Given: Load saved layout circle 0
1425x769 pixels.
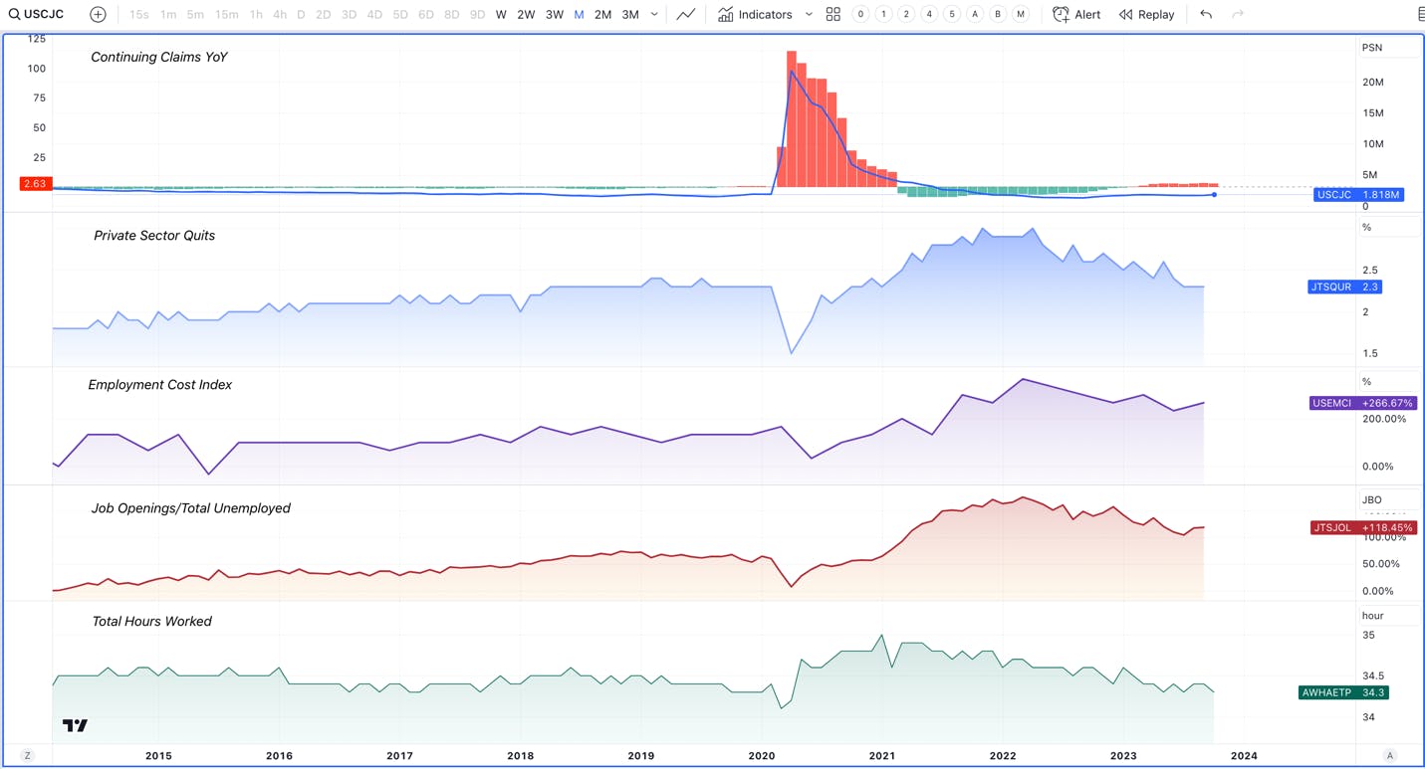Looking at the screenshot, I should pyautogui.click(x=860, y=15).
